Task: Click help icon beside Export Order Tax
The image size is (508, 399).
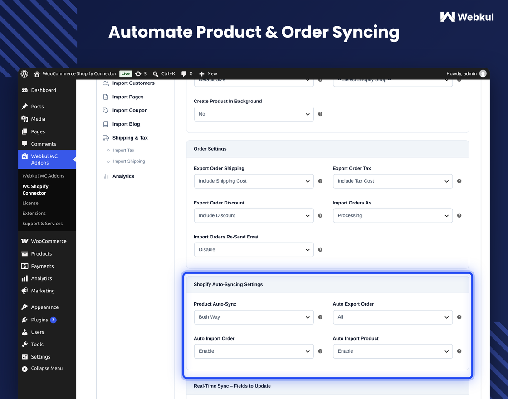Action: click(x=459, y=181)
